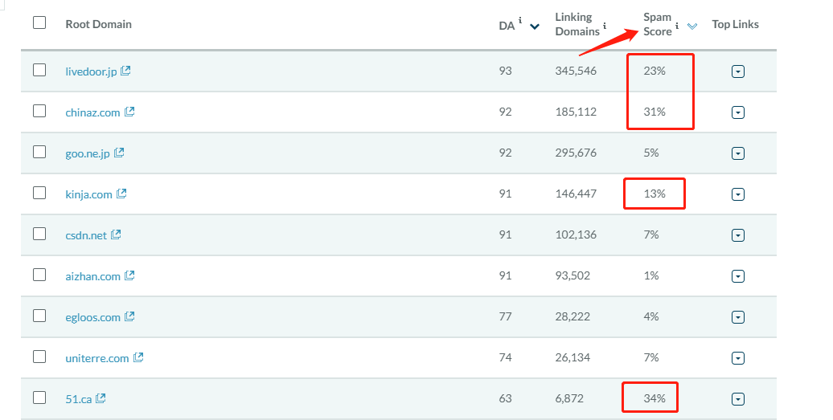The image size is (833, 420).
Task: Expand Top Links for livedoor.jp
Action: pos(738,71)
